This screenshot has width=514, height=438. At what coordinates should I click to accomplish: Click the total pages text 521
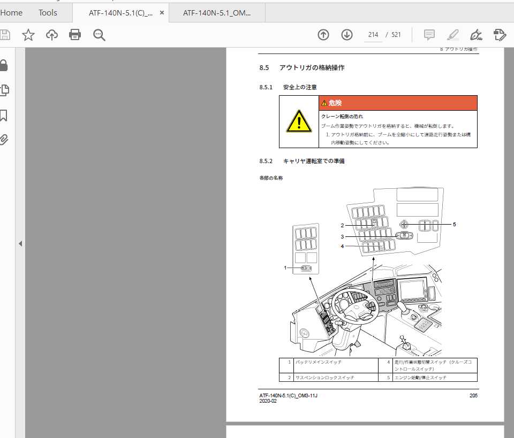[396, 35]
